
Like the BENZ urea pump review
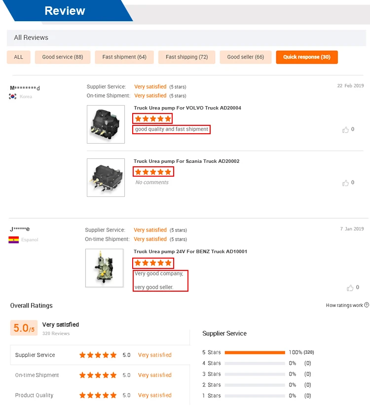[x=350, y=288]
